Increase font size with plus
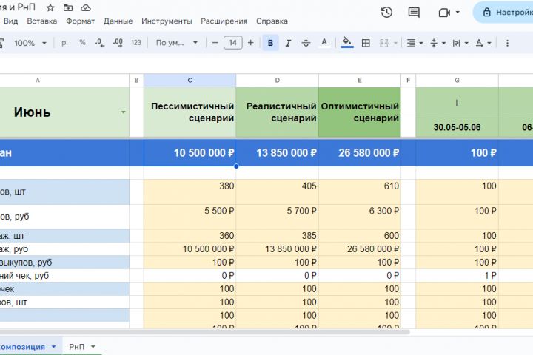 [x=250, y=43]
